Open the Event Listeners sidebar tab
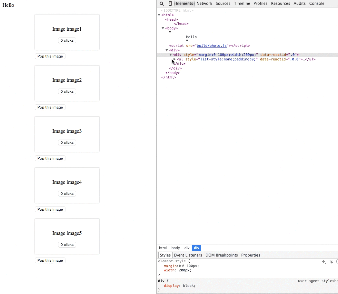The image size is (338, 294). click(188, 255)
